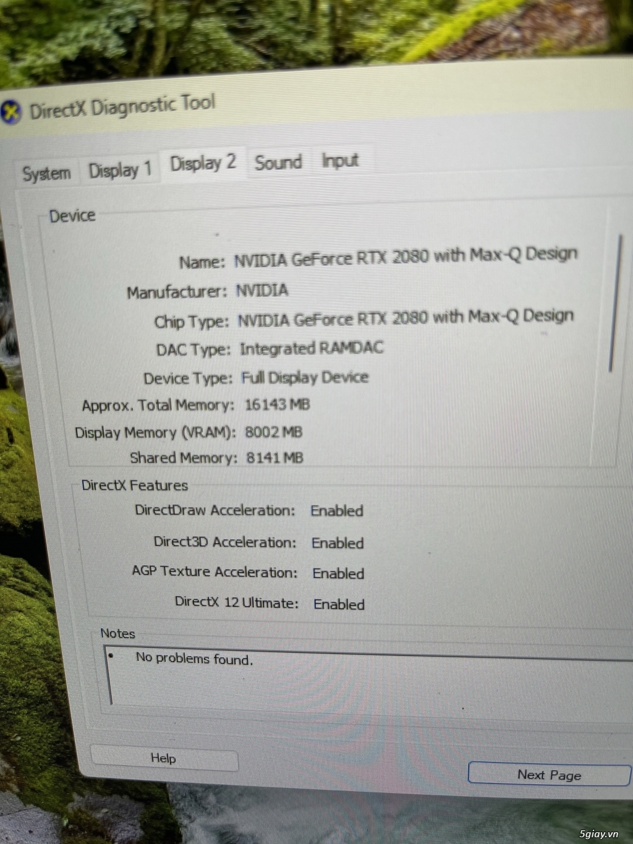The image size is (633, 844).
Task: Click the 'Integrated RAMDAC' value
Action: (312, 348)
